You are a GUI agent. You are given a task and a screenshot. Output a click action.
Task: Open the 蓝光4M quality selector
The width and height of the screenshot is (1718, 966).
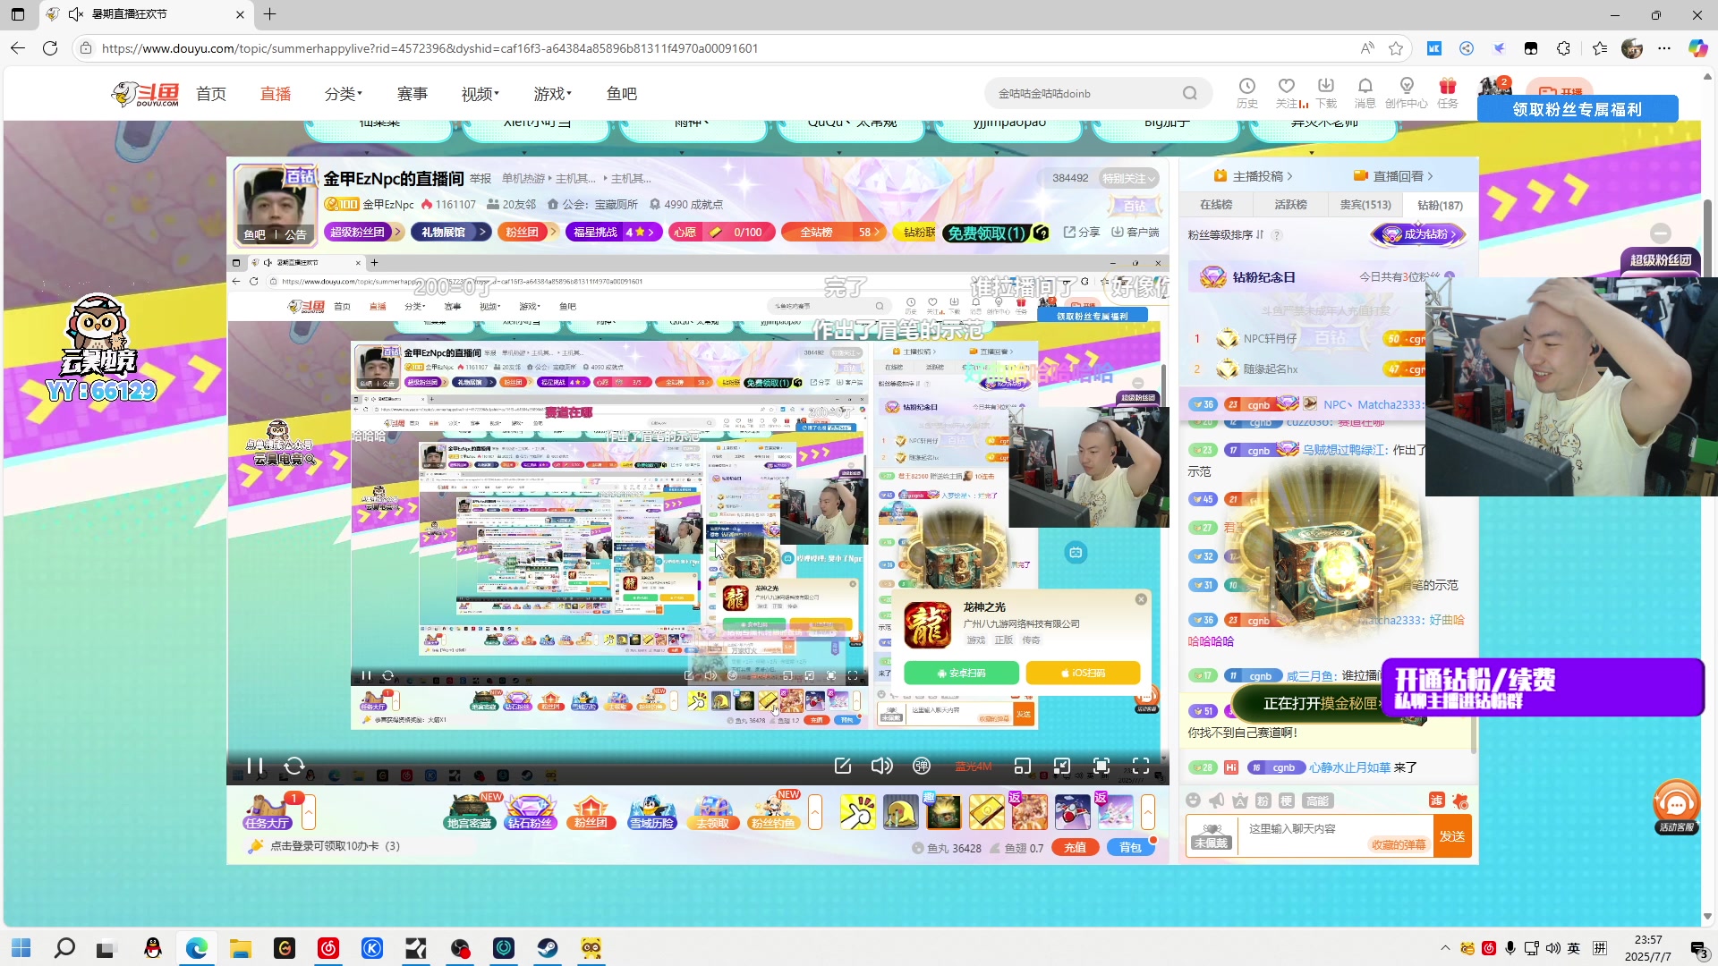[x=974, y=767]
